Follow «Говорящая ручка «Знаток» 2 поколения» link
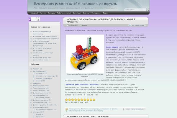This screenshot has width=177, height=118. (x=82, y=85)
